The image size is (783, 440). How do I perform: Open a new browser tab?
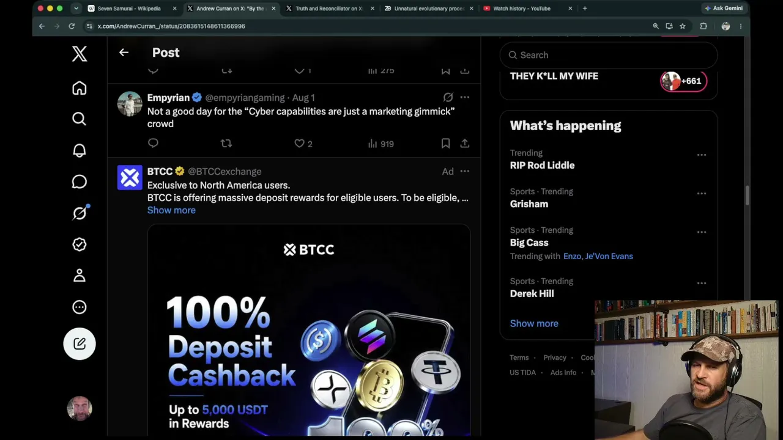(x=585, y=9)
